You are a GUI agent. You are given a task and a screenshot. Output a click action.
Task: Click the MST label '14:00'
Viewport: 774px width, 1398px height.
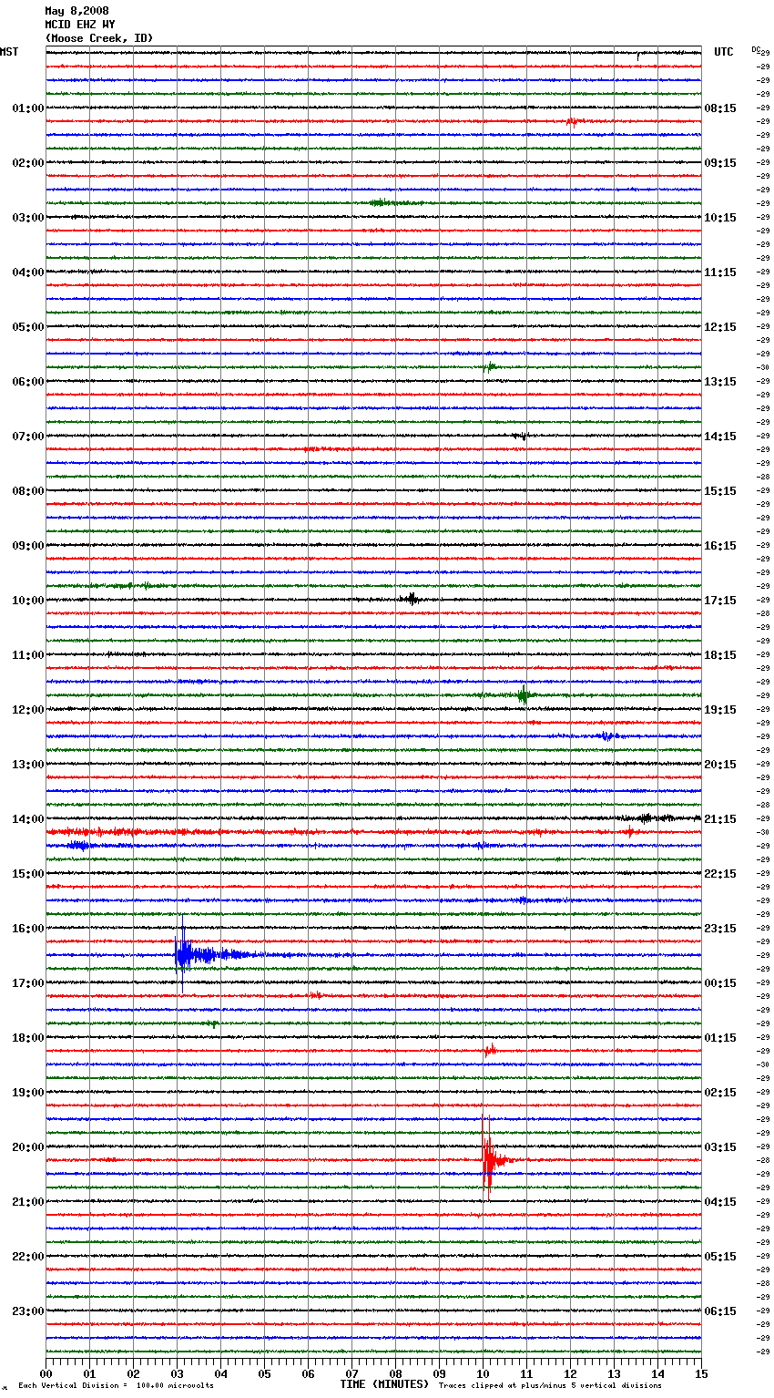coord(27,819)
